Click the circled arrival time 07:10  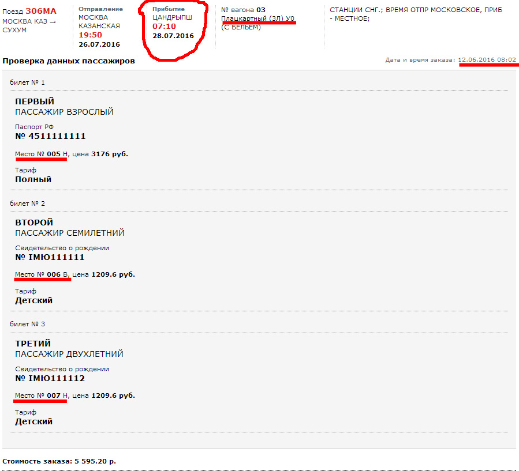(164, 27)
